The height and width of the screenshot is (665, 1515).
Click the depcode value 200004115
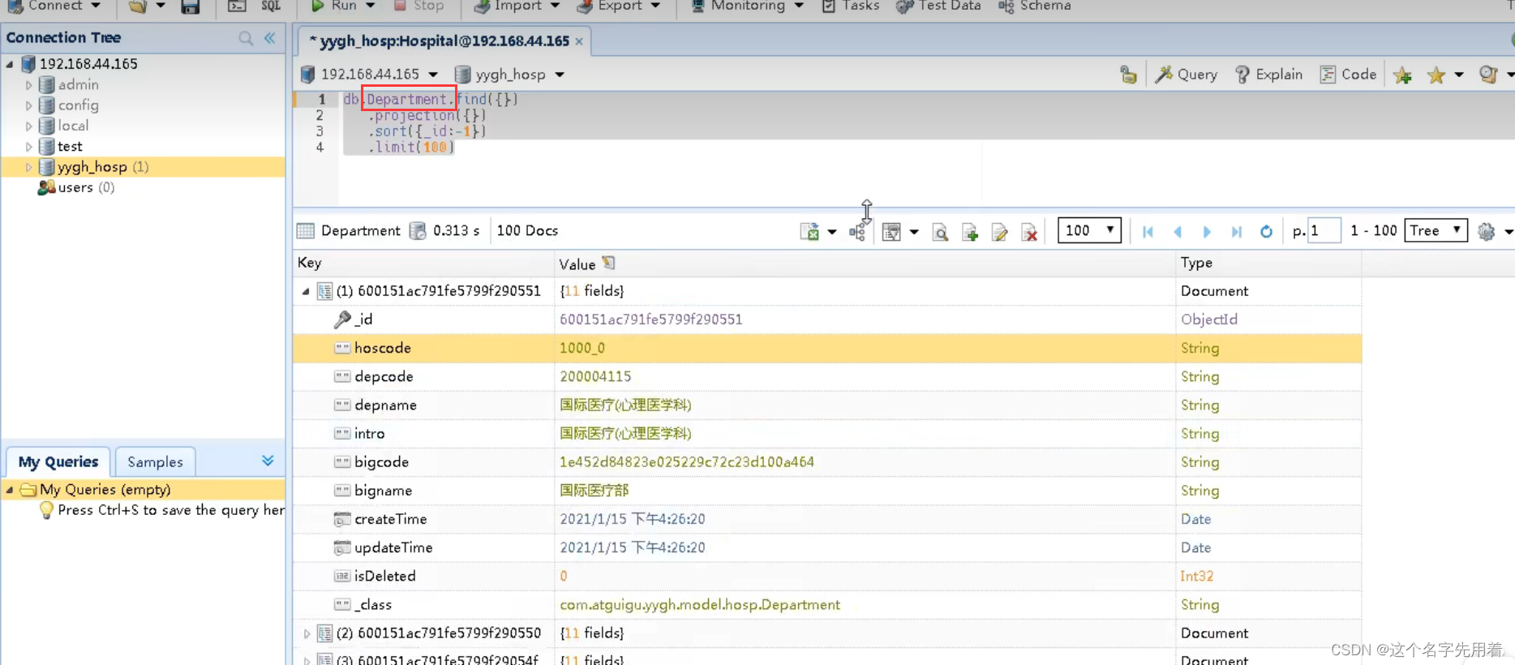[595, 376]
